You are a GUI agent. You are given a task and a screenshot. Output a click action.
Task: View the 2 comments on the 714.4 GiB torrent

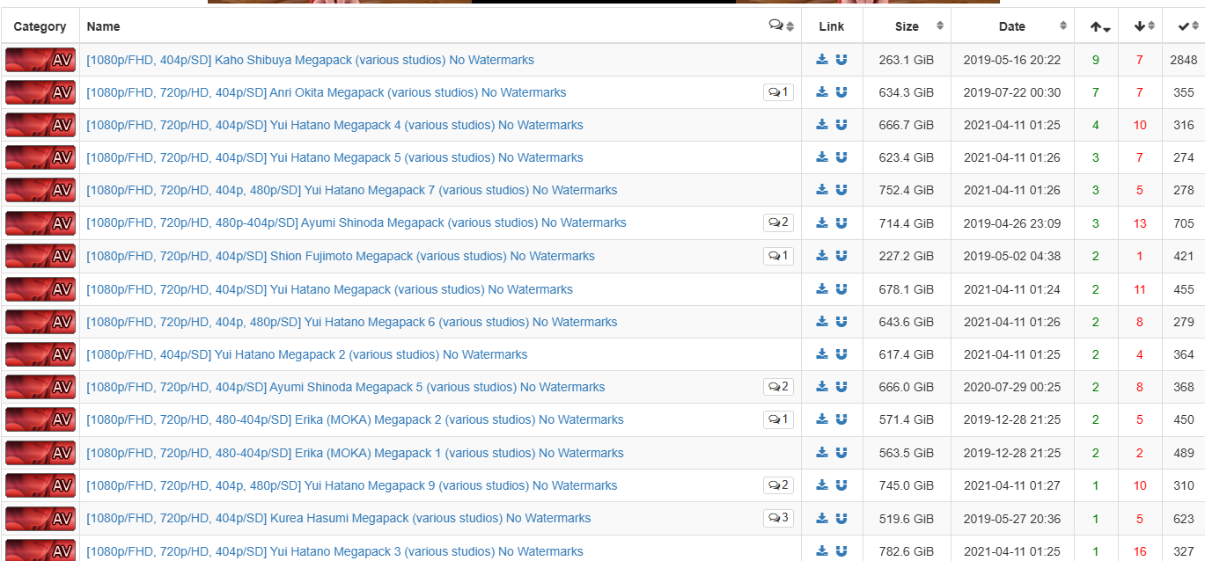click(x=778, y=222)
